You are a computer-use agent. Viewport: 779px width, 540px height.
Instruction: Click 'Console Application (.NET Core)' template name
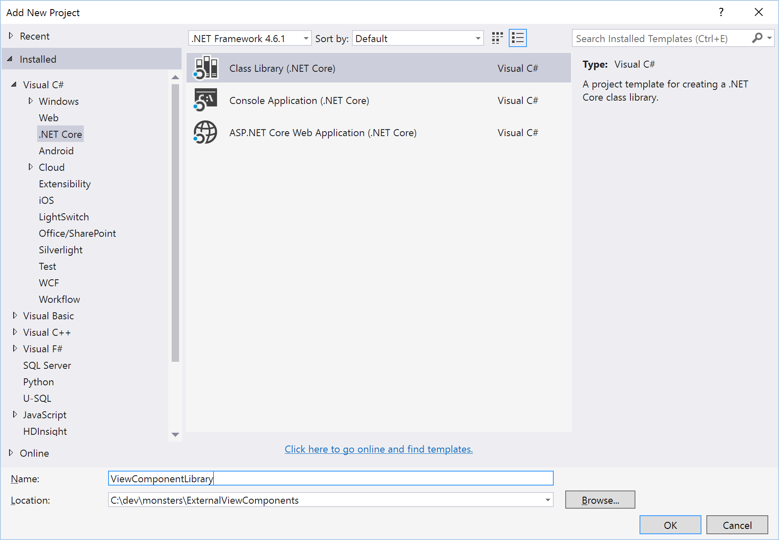299,101
